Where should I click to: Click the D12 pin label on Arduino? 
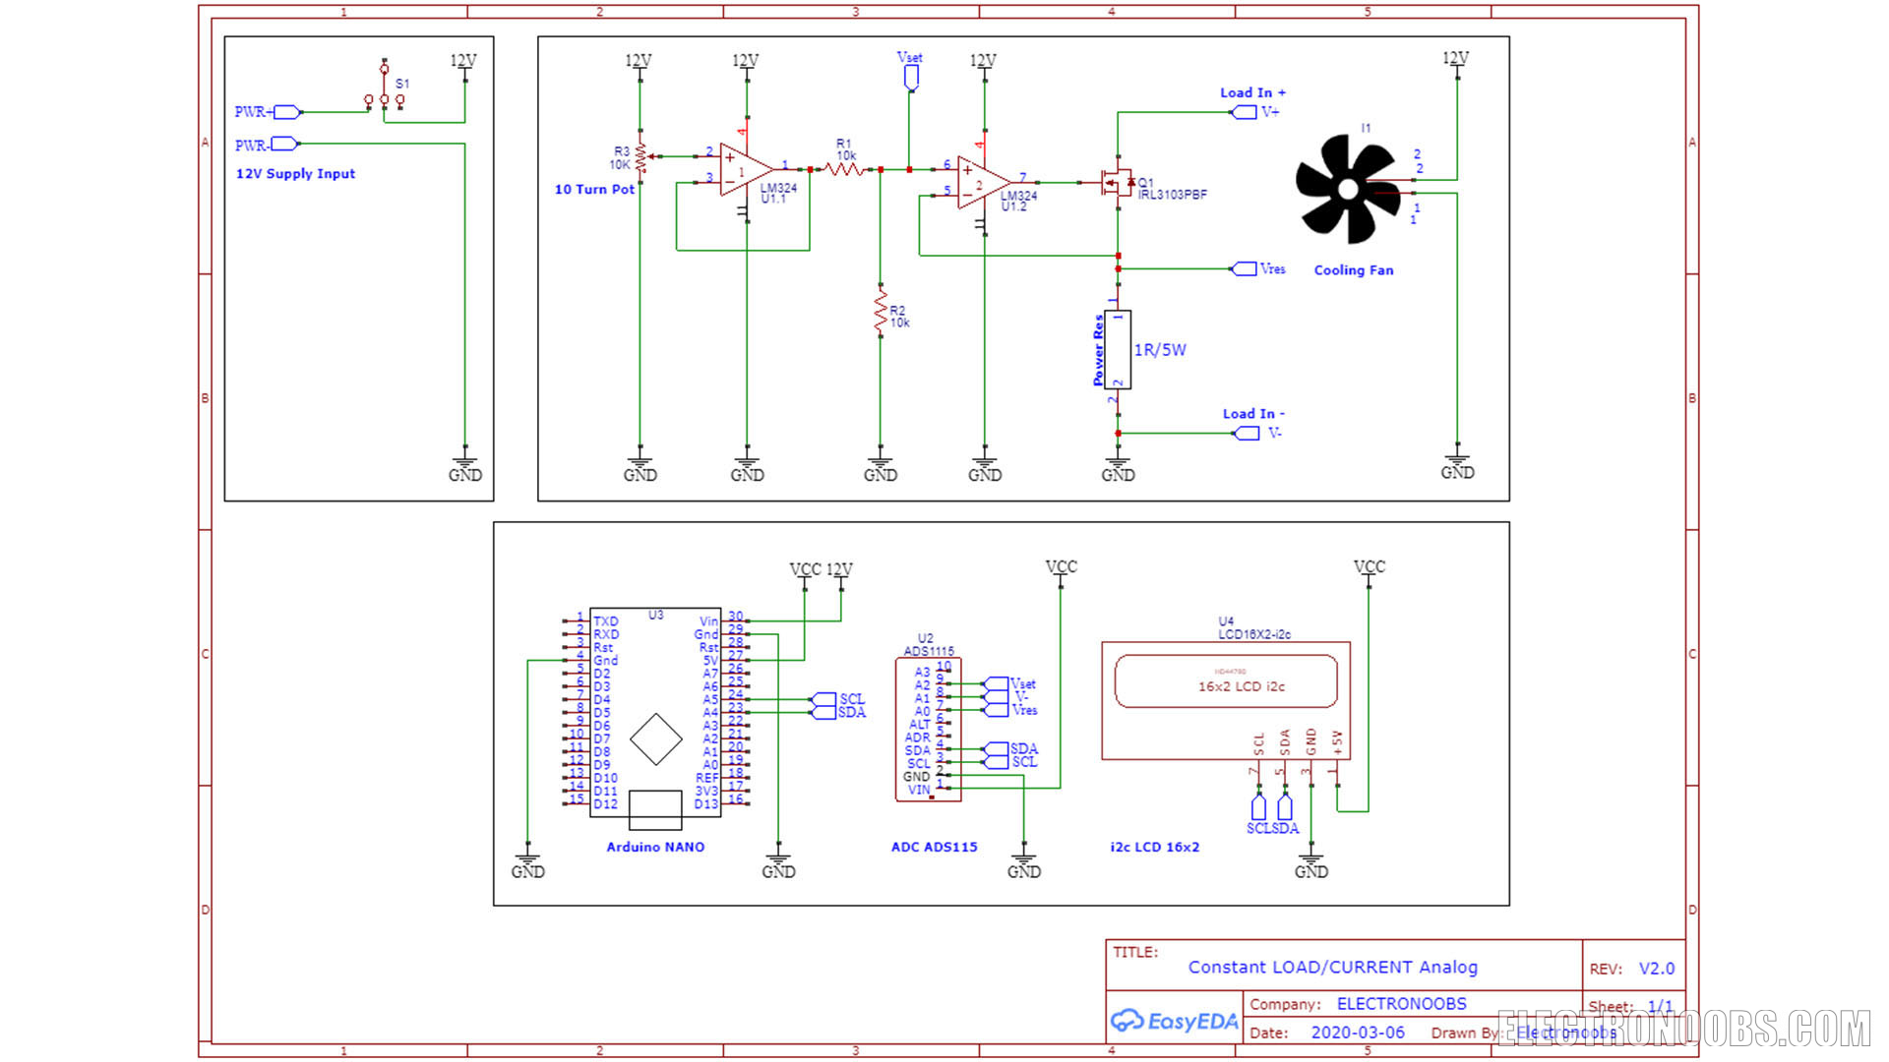click(606, 804)
